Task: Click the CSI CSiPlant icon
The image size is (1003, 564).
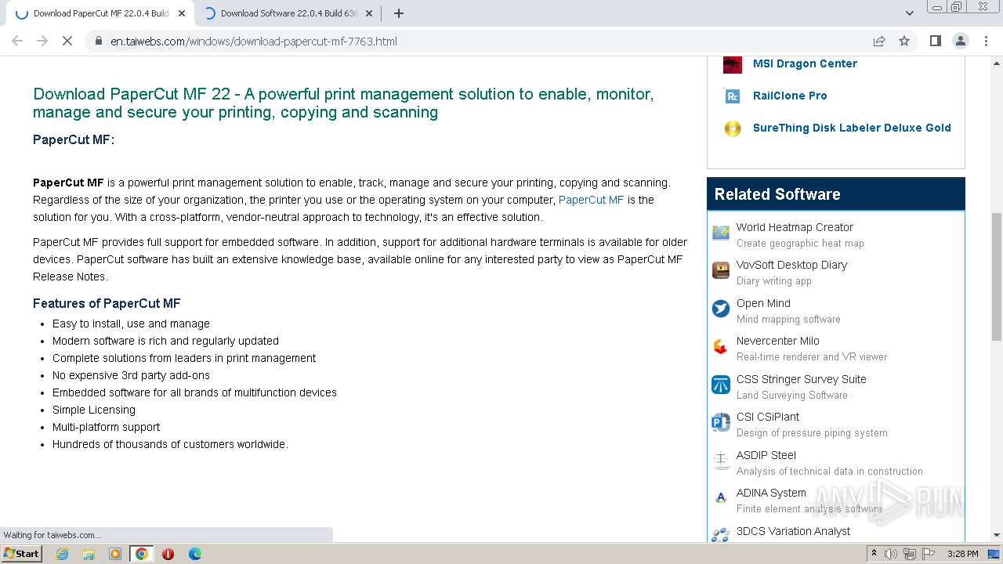Action: [x=721, y=423]
